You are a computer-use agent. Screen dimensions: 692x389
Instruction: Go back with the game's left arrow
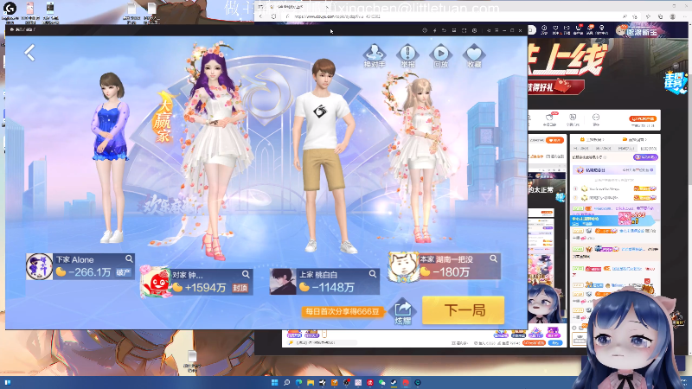(x=29, y=53)
